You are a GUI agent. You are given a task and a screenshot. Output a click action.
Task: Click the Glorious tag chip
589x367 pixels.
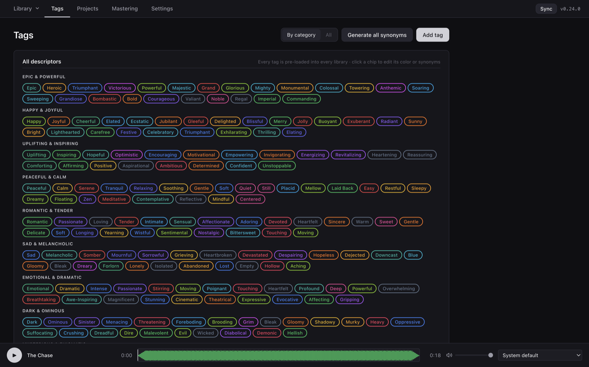(235, 88)
